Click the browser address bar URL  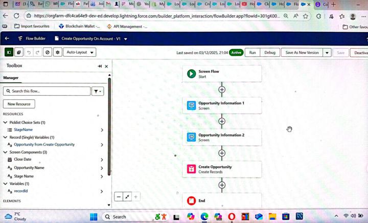click(157, 16)
